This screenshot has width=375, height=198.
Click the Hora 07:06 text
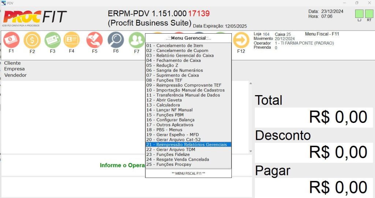(320, 16)
